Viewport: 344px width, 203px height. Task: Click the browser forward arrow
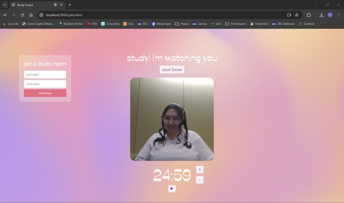(x=14, y=15)
